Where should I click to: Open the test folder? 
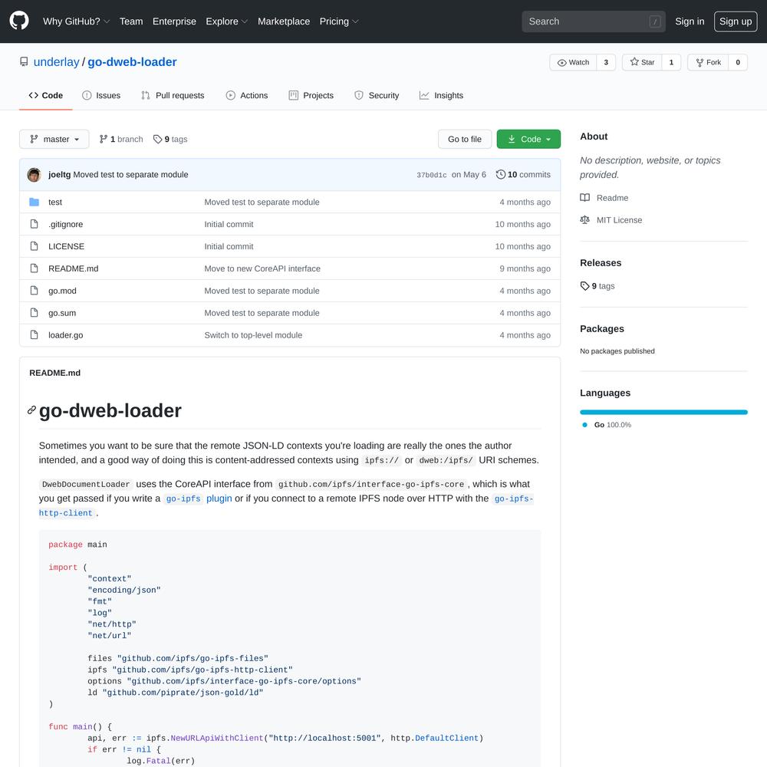(x=55, y=202)
